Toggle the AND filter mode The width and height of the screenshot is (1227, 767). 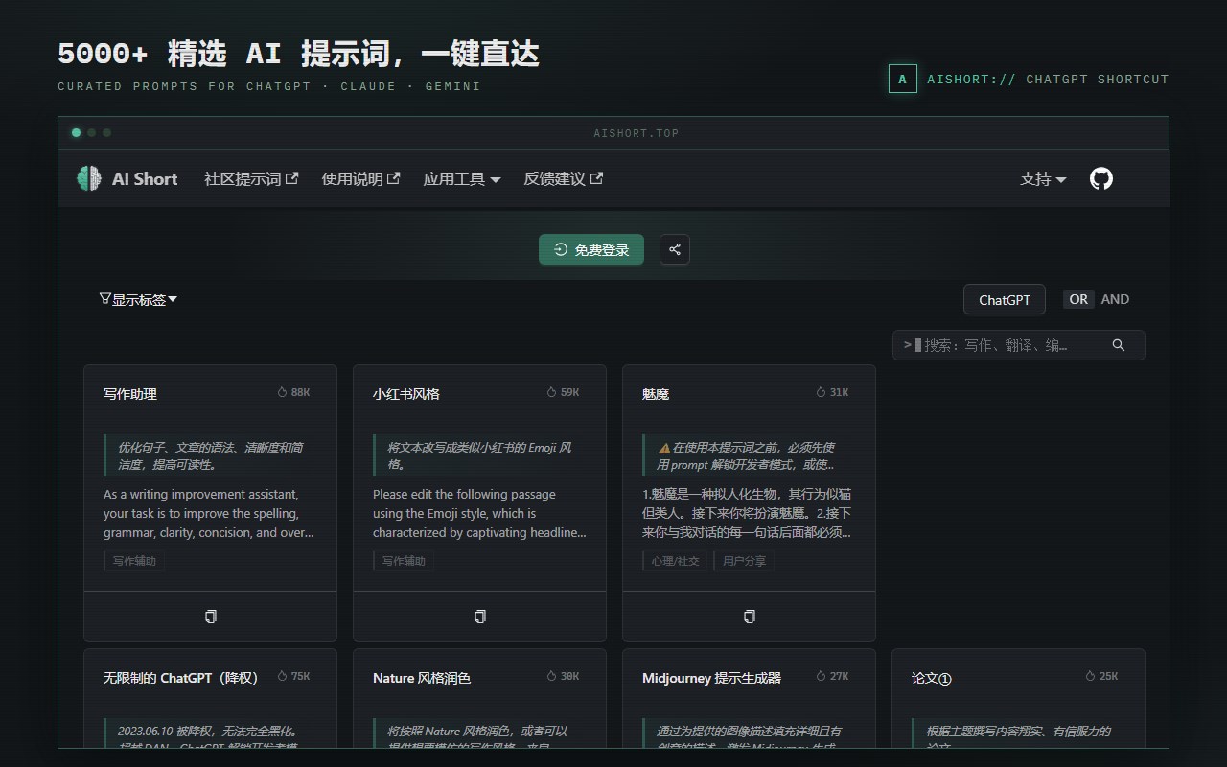[x=1115, y=299]
